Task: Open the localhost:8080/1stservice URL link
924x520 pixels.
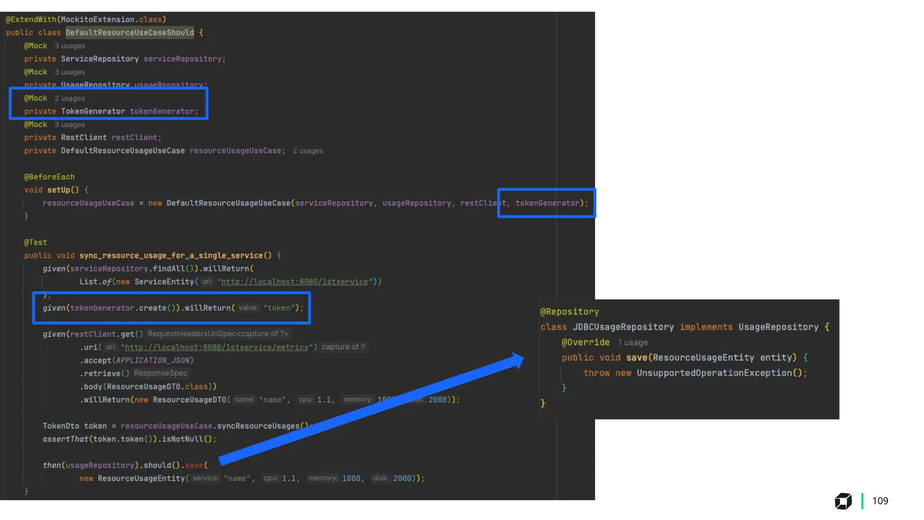Action: pyautogui.click(x=294, y=282)
